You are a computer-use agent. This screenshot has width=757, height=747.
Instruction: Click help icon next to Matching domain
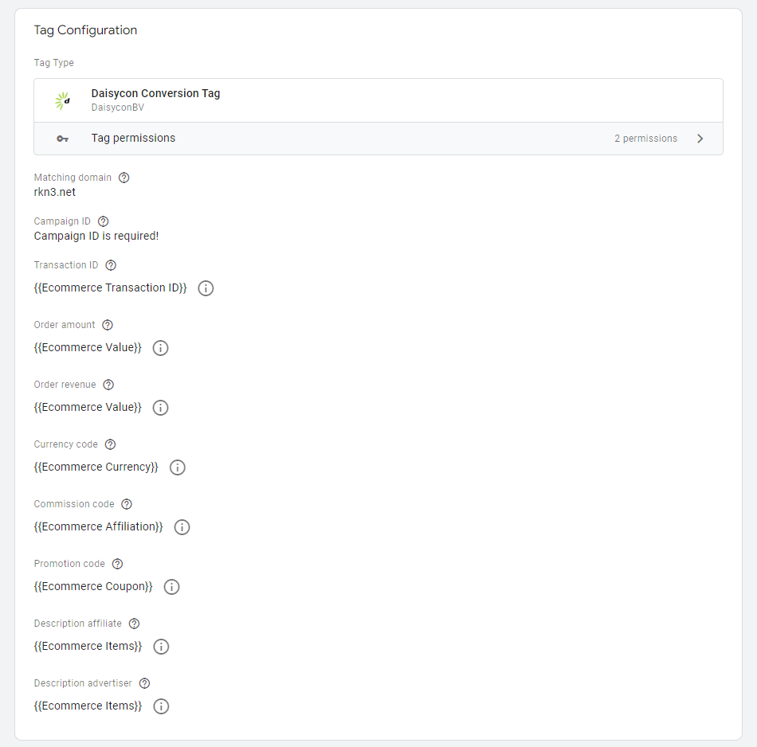pos(124,178)
